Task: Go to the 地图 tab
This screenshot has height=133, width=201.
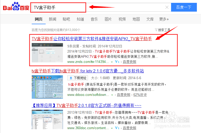Action: pos(136,19)
